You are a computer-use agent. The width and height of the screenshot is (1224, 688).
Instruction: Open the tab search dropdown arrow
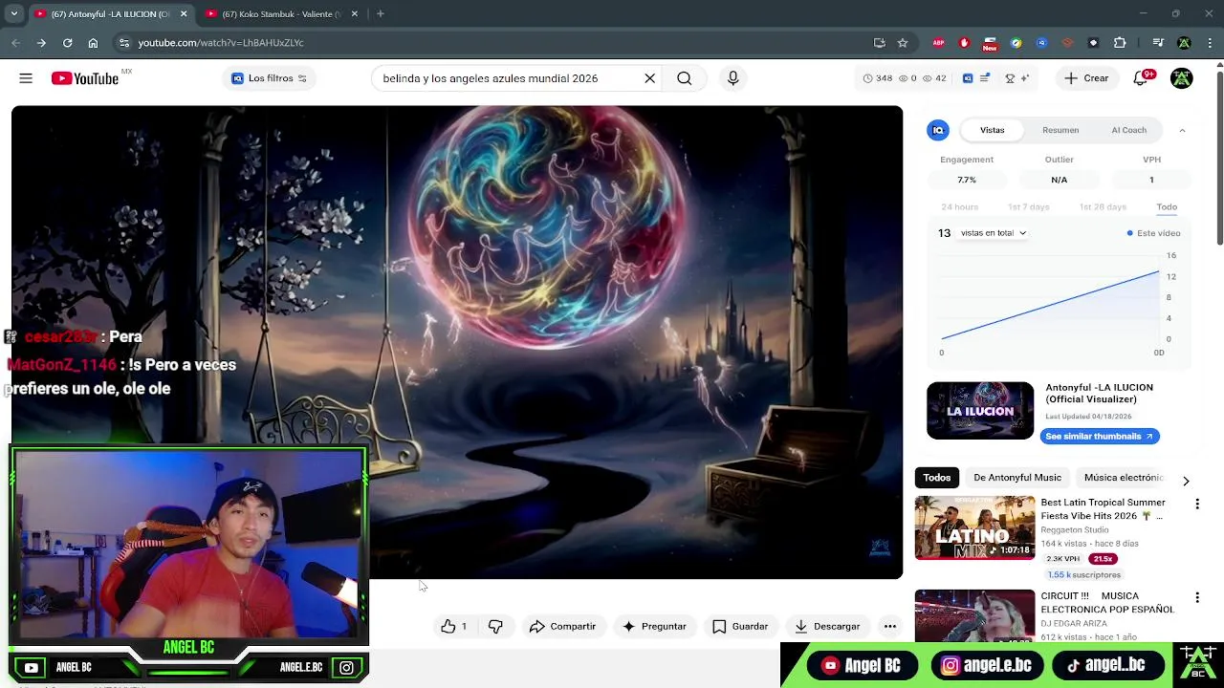(x=13, y=13)
